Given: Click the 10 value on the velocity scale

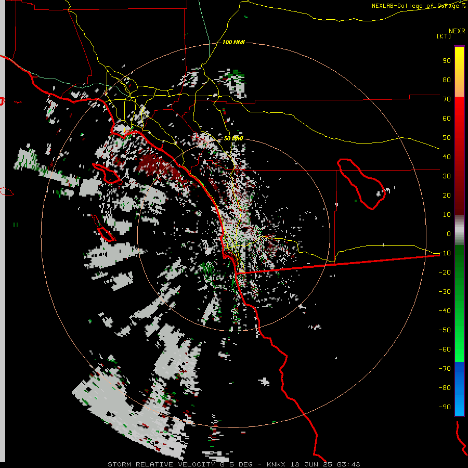Looking at the screenshot, I should 447,215.
